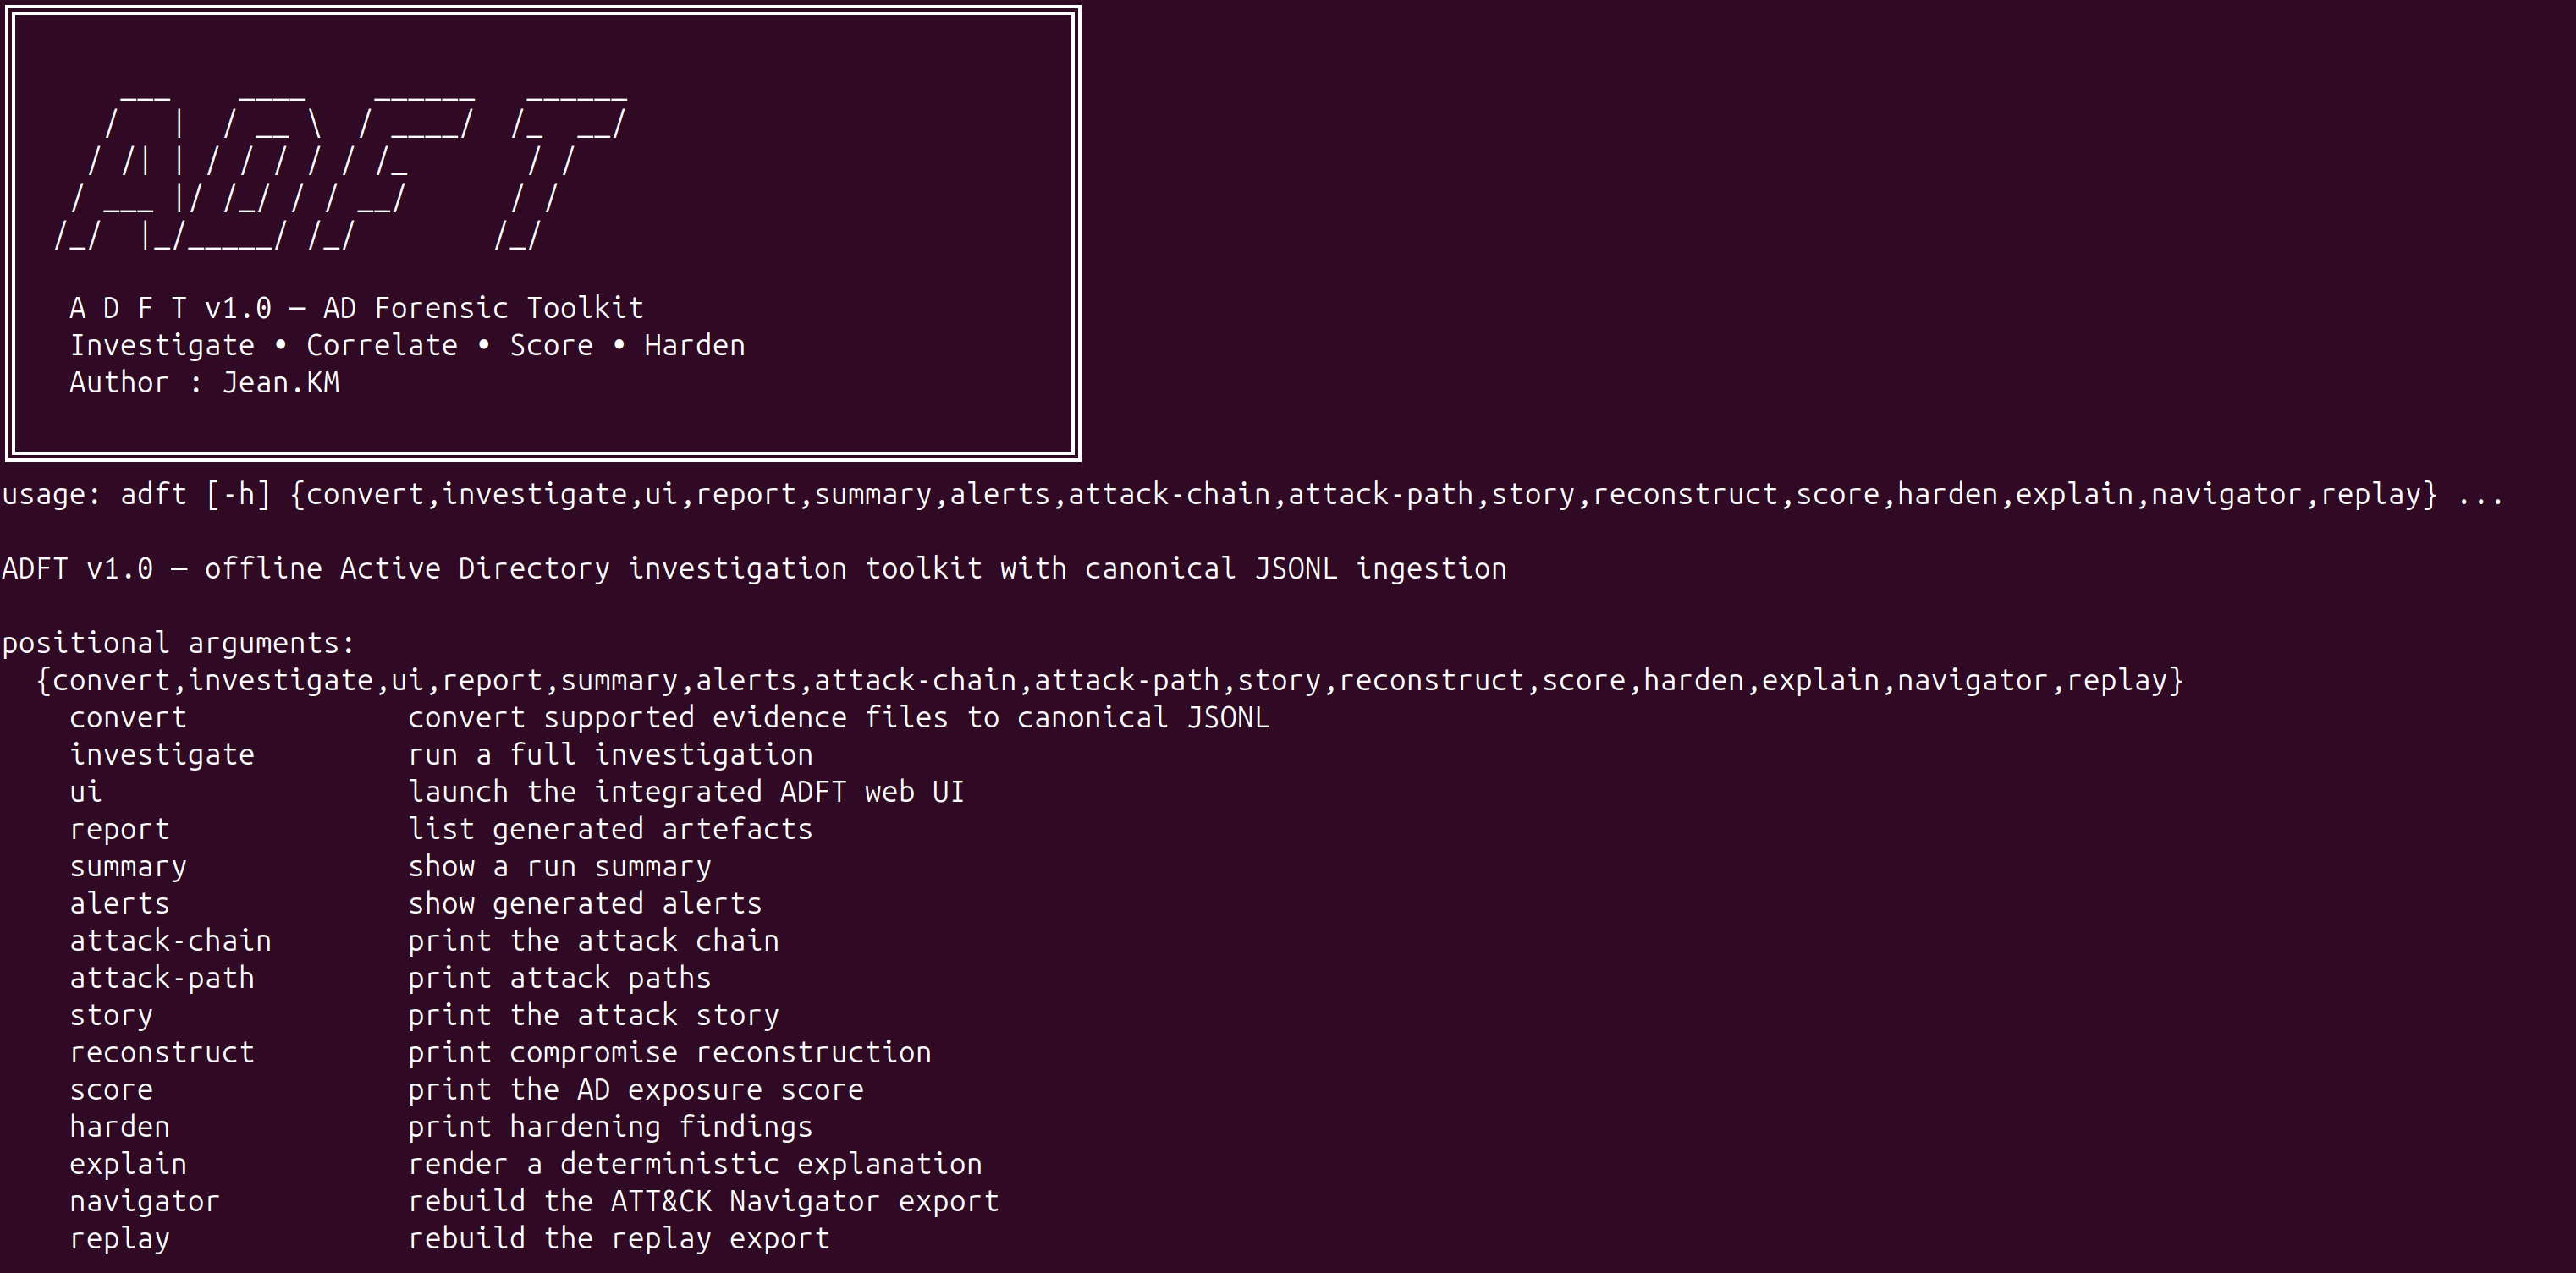This screenshot has width=2576, height=1273.
Task: Click the [-h] option in usage line
Action: click(238, 495)
